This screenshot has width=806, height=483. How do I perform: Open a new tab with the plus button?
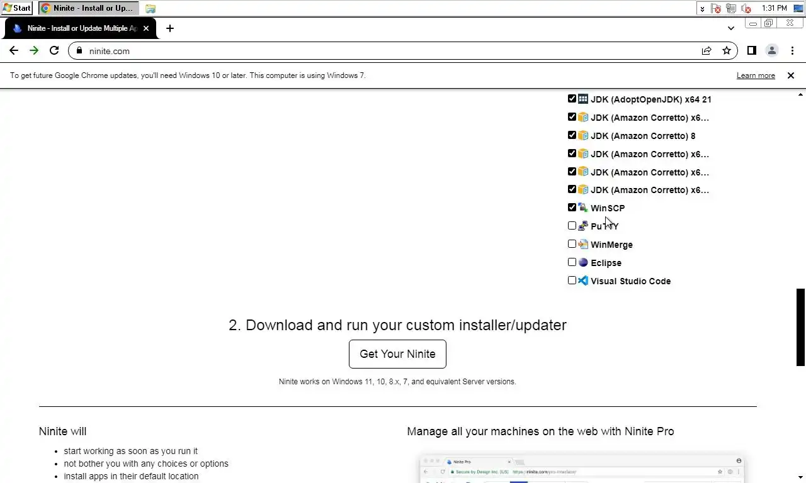pos(169,28)
